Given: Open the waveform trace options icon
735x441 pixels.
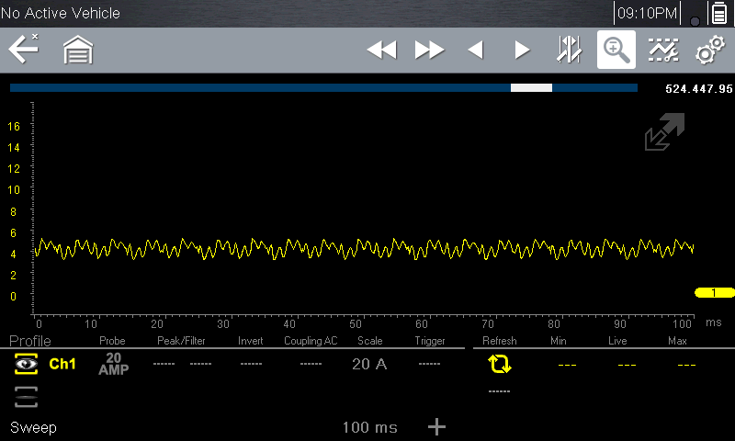Looking at the screenshot, I should 662,51.
